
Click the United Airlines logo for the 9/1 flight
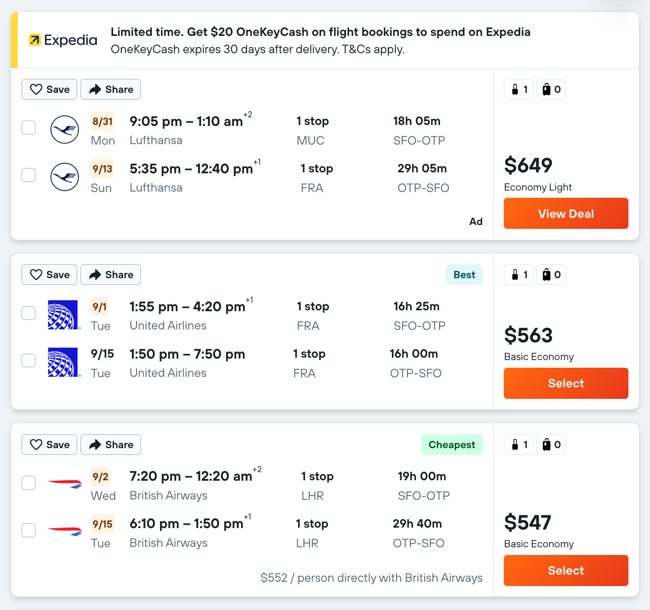pyautogui.click(x=63, y=315)
